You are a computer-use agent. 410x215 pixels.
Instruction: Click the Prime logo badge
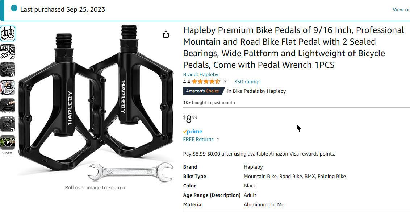pyautogui.click(x=193, y=132)
